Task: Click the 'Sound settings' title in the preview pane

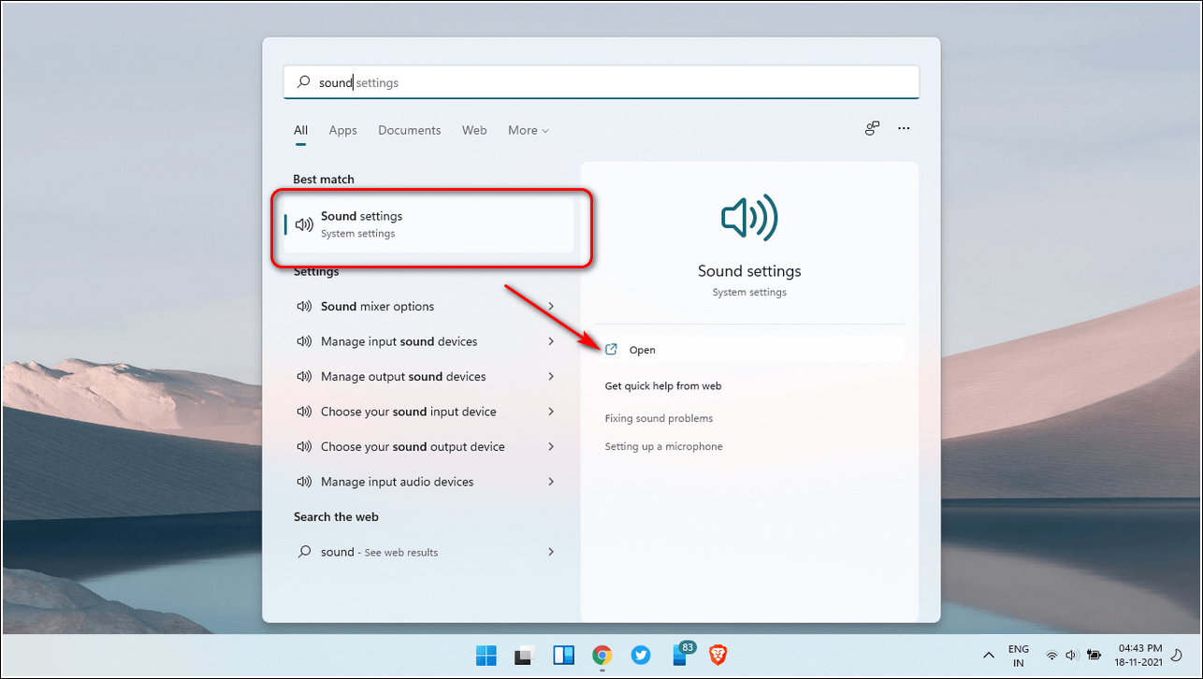Action: (x=749, y=271)
